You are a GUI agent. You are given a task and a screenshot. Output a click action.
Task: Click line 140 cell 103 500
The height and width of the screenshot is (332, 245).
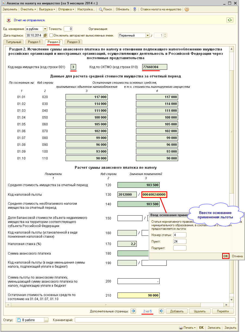(138, 204)
